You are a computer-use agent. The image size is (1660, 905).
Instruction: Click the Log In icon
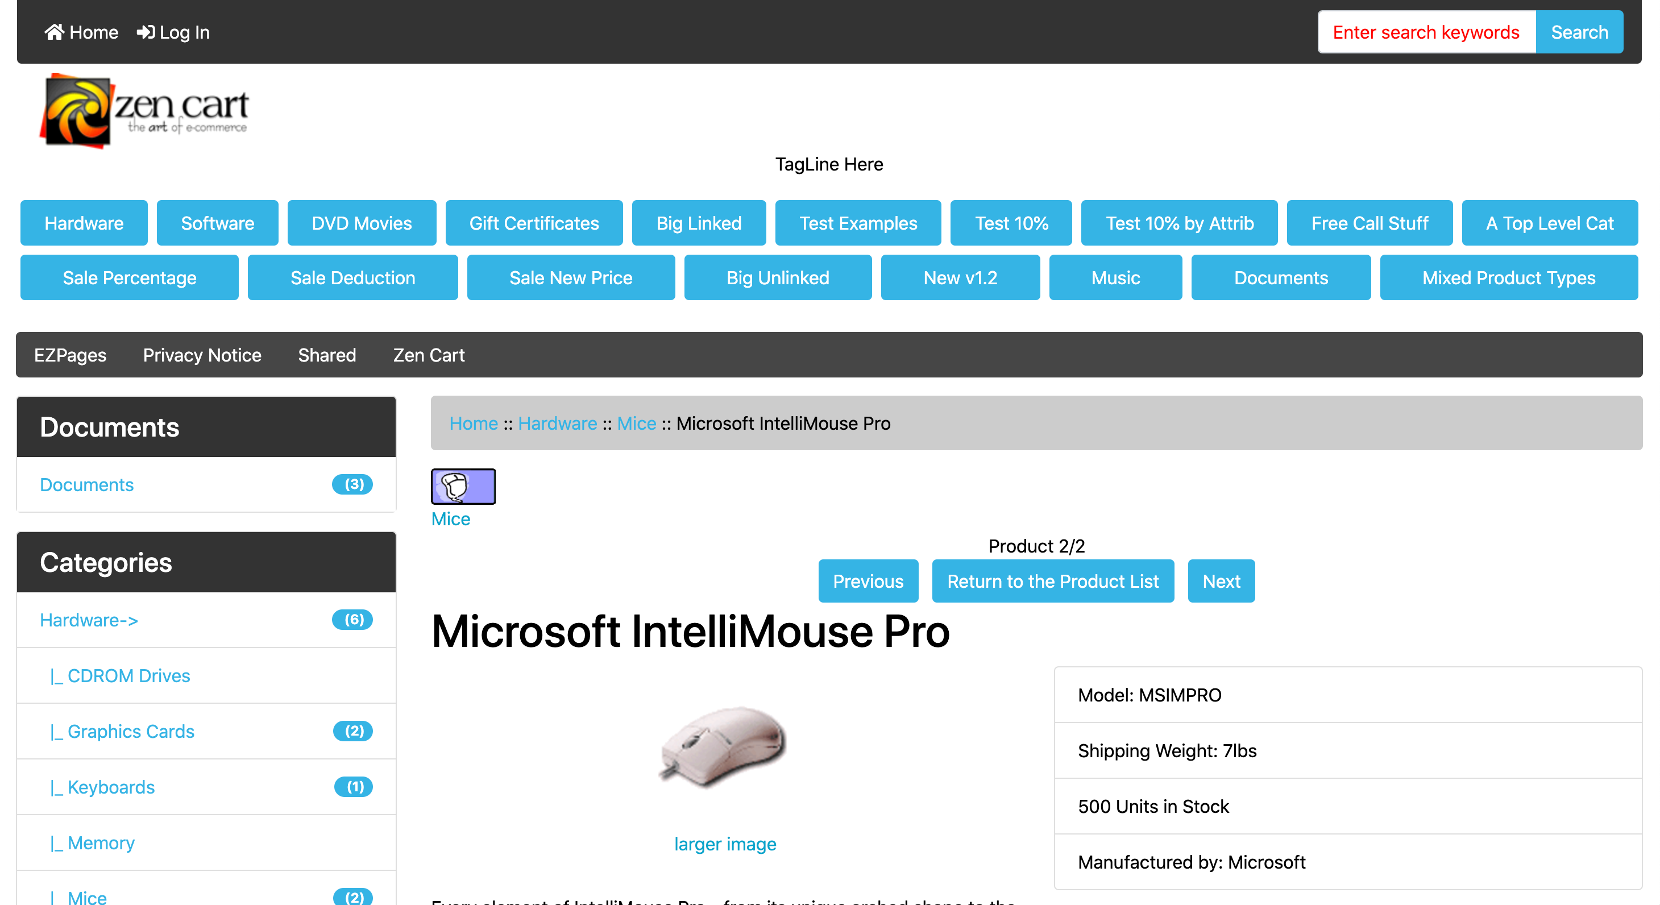[145, 31]
